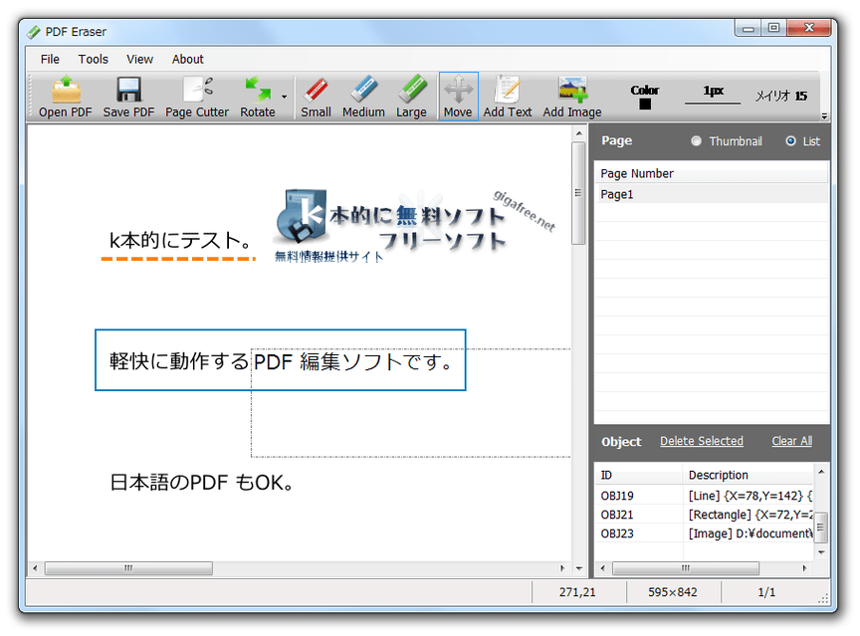The width and height of the screenshot is (860, 636).
Task: Click the object list scroll right arrow
Action: [x=804, y=568]
